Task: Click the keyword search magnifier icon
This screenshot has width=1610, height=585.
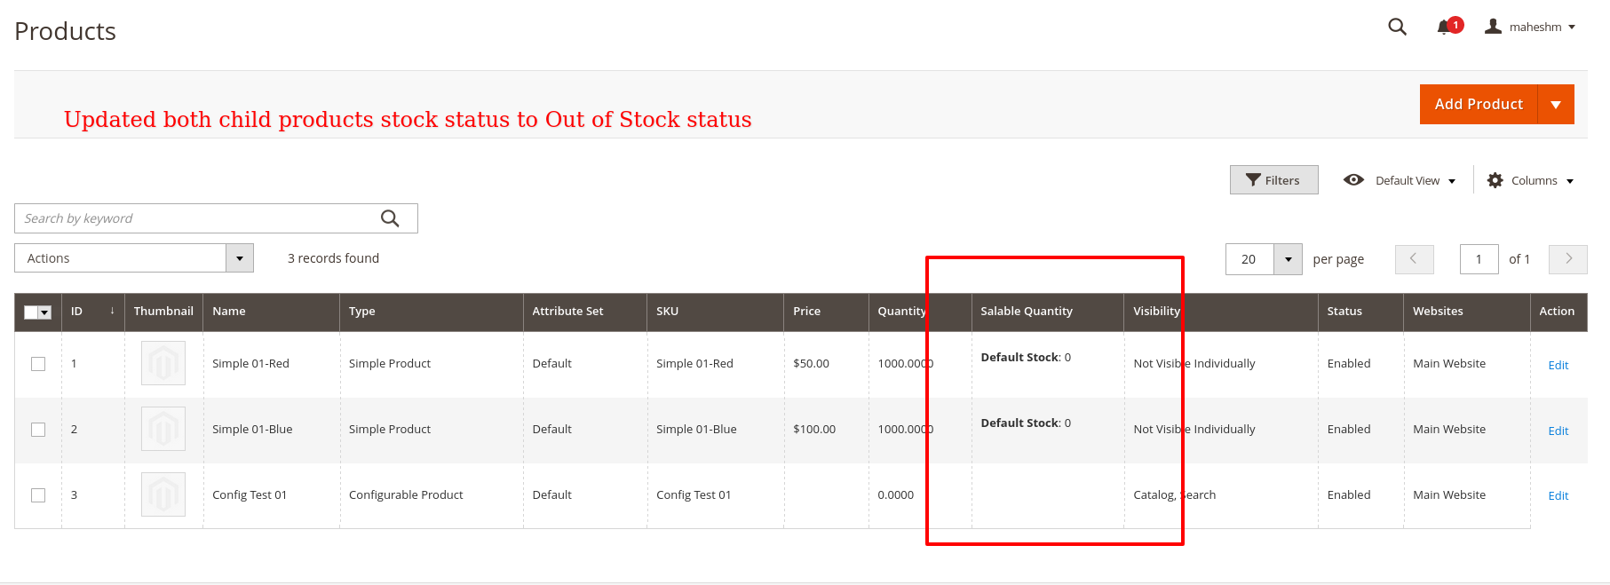Action: (x=389, y=217)
